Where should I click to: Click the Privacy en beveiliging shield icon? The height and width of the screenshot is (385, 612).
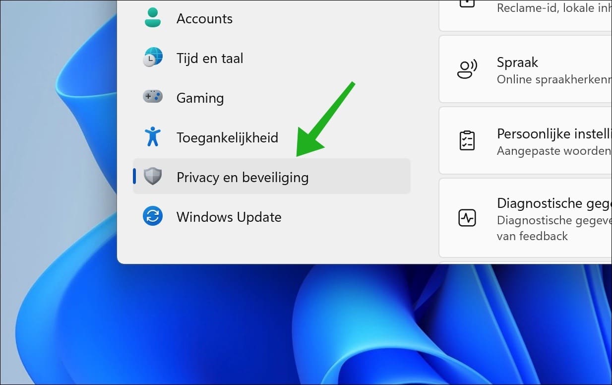[153, 176]
